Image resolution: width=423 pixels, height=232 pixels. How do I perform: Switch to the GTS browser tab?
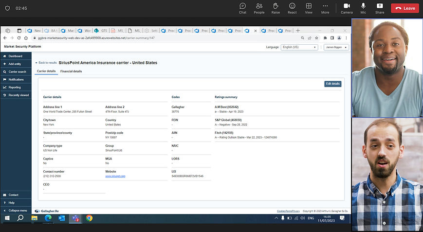click(x=101, y=31)
